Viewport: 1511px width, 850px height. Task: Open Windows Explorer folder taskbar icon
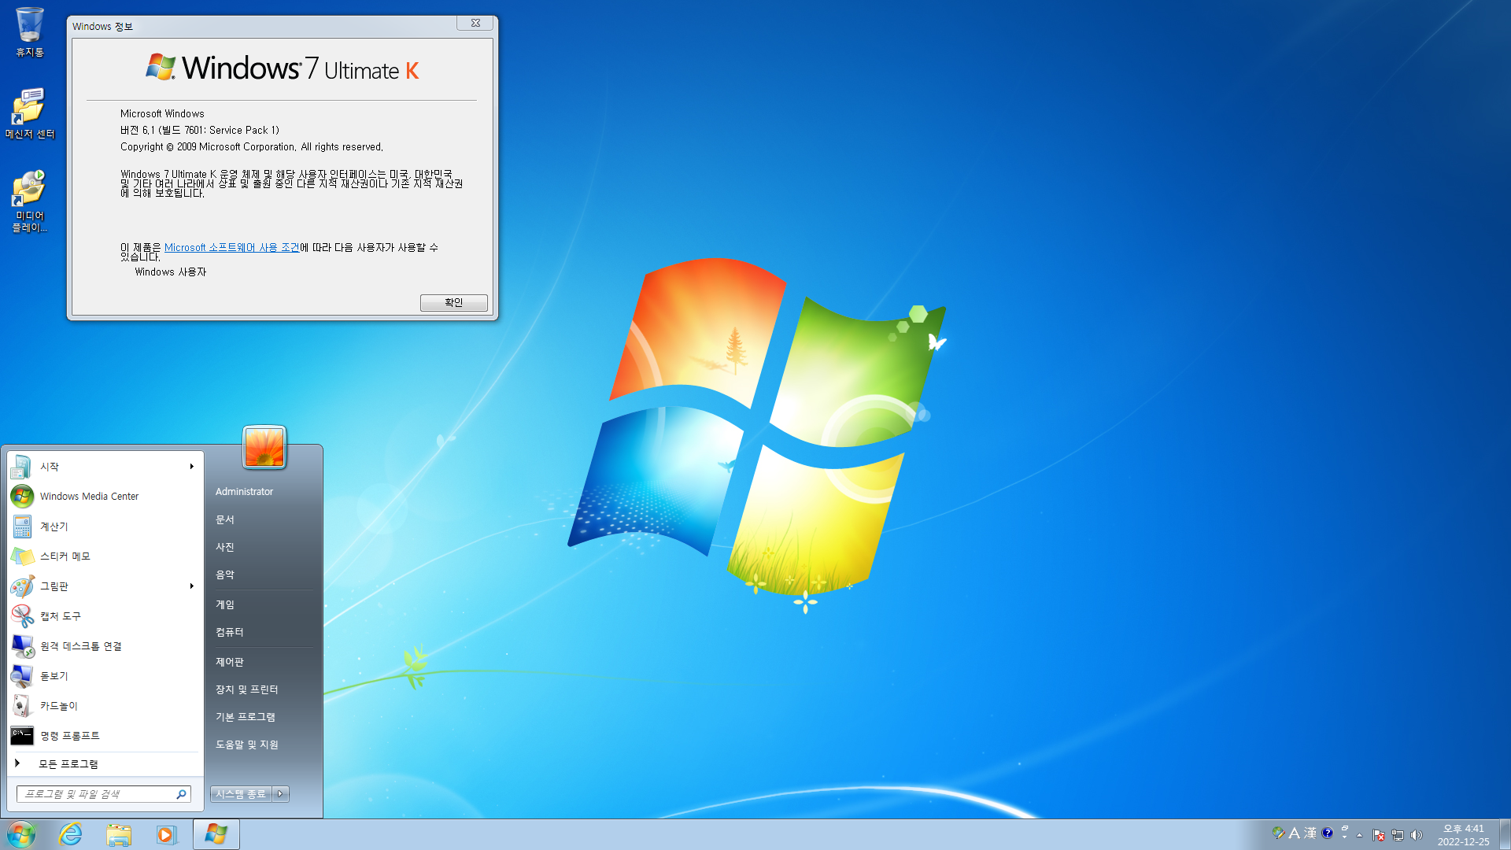point(119,834)
